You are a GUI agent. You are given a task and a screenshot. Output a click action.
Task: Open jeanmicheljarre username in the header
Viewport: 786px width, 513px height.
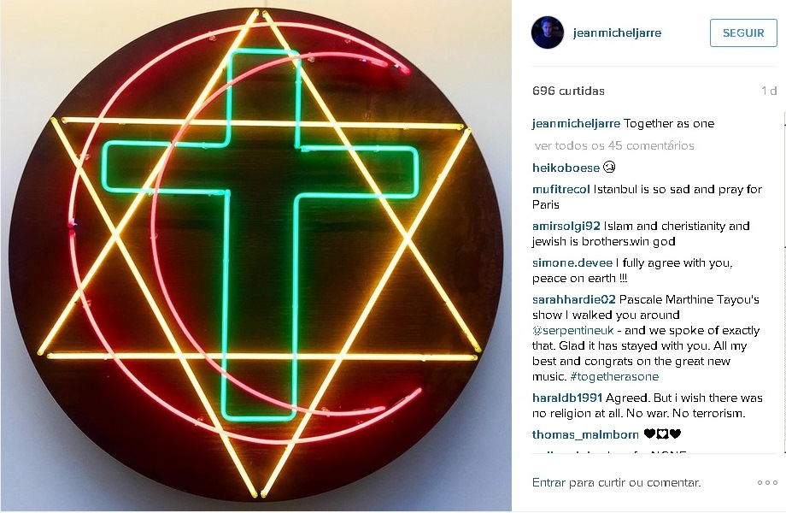pyautogui.click(x=617, y=33)
